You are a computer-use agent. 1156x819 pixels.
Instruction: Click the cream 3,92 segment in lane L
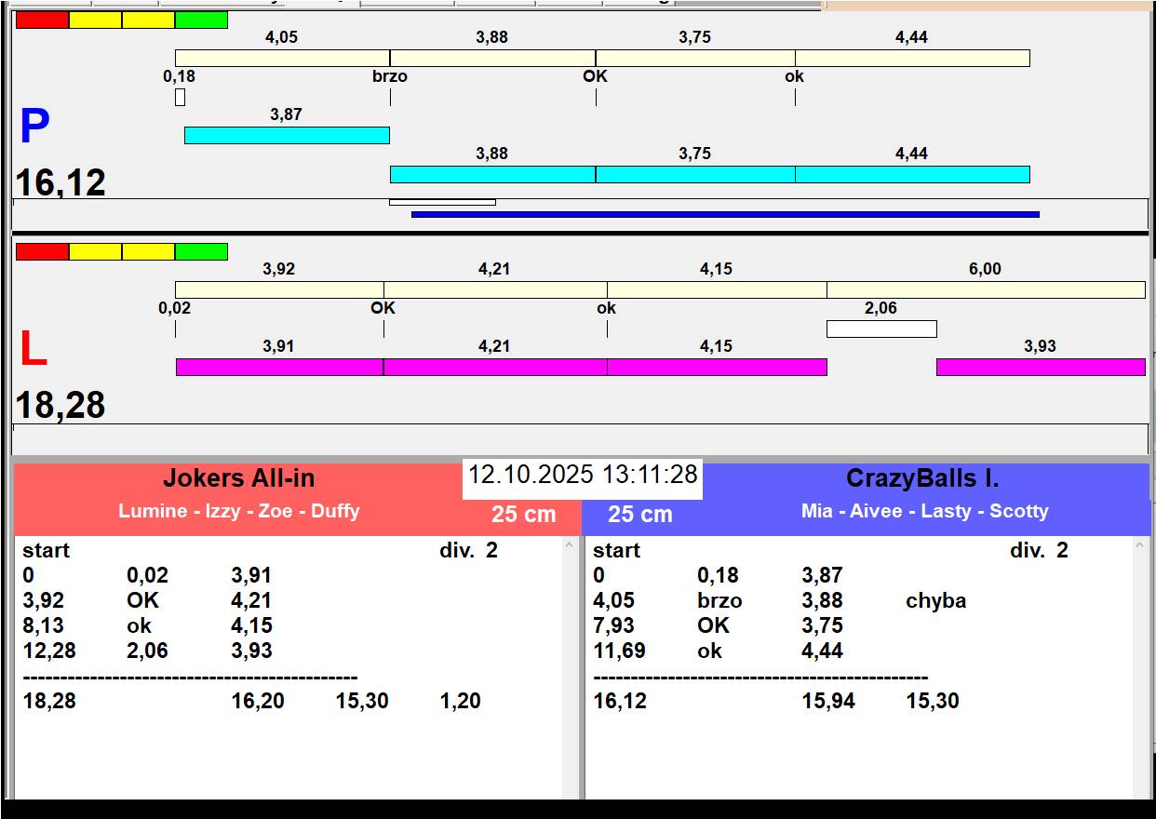click(x=279, y=289)
